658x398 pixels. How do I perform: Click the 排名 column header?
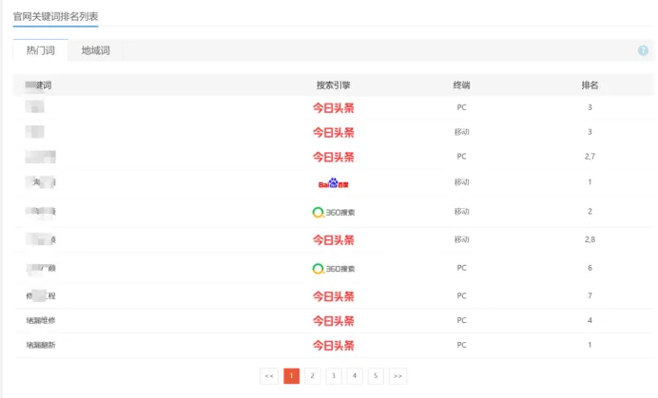(x=590, y=85)
